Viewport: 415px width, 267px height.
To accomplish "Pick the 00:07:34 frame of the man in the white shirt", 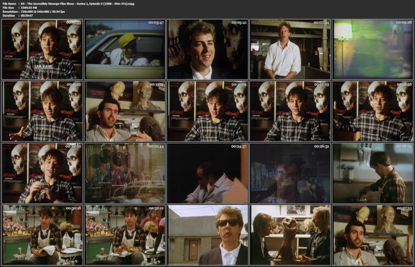I will pos(290,49).
